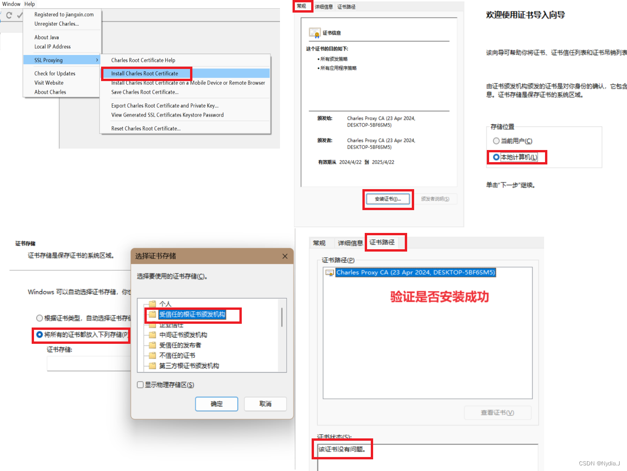Open About Java menu item
This screenshot has height=471, width=627.
47,37
